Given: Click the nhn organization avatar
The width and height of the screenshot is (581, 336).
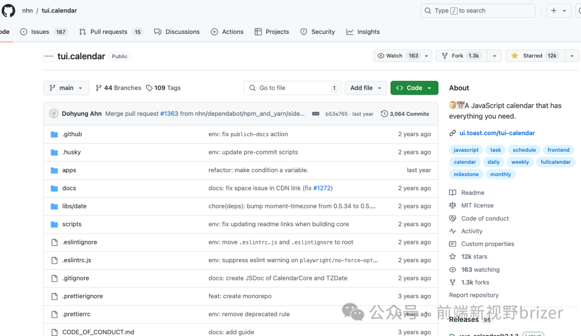Looking at the screenshot, I should point(48,56).
